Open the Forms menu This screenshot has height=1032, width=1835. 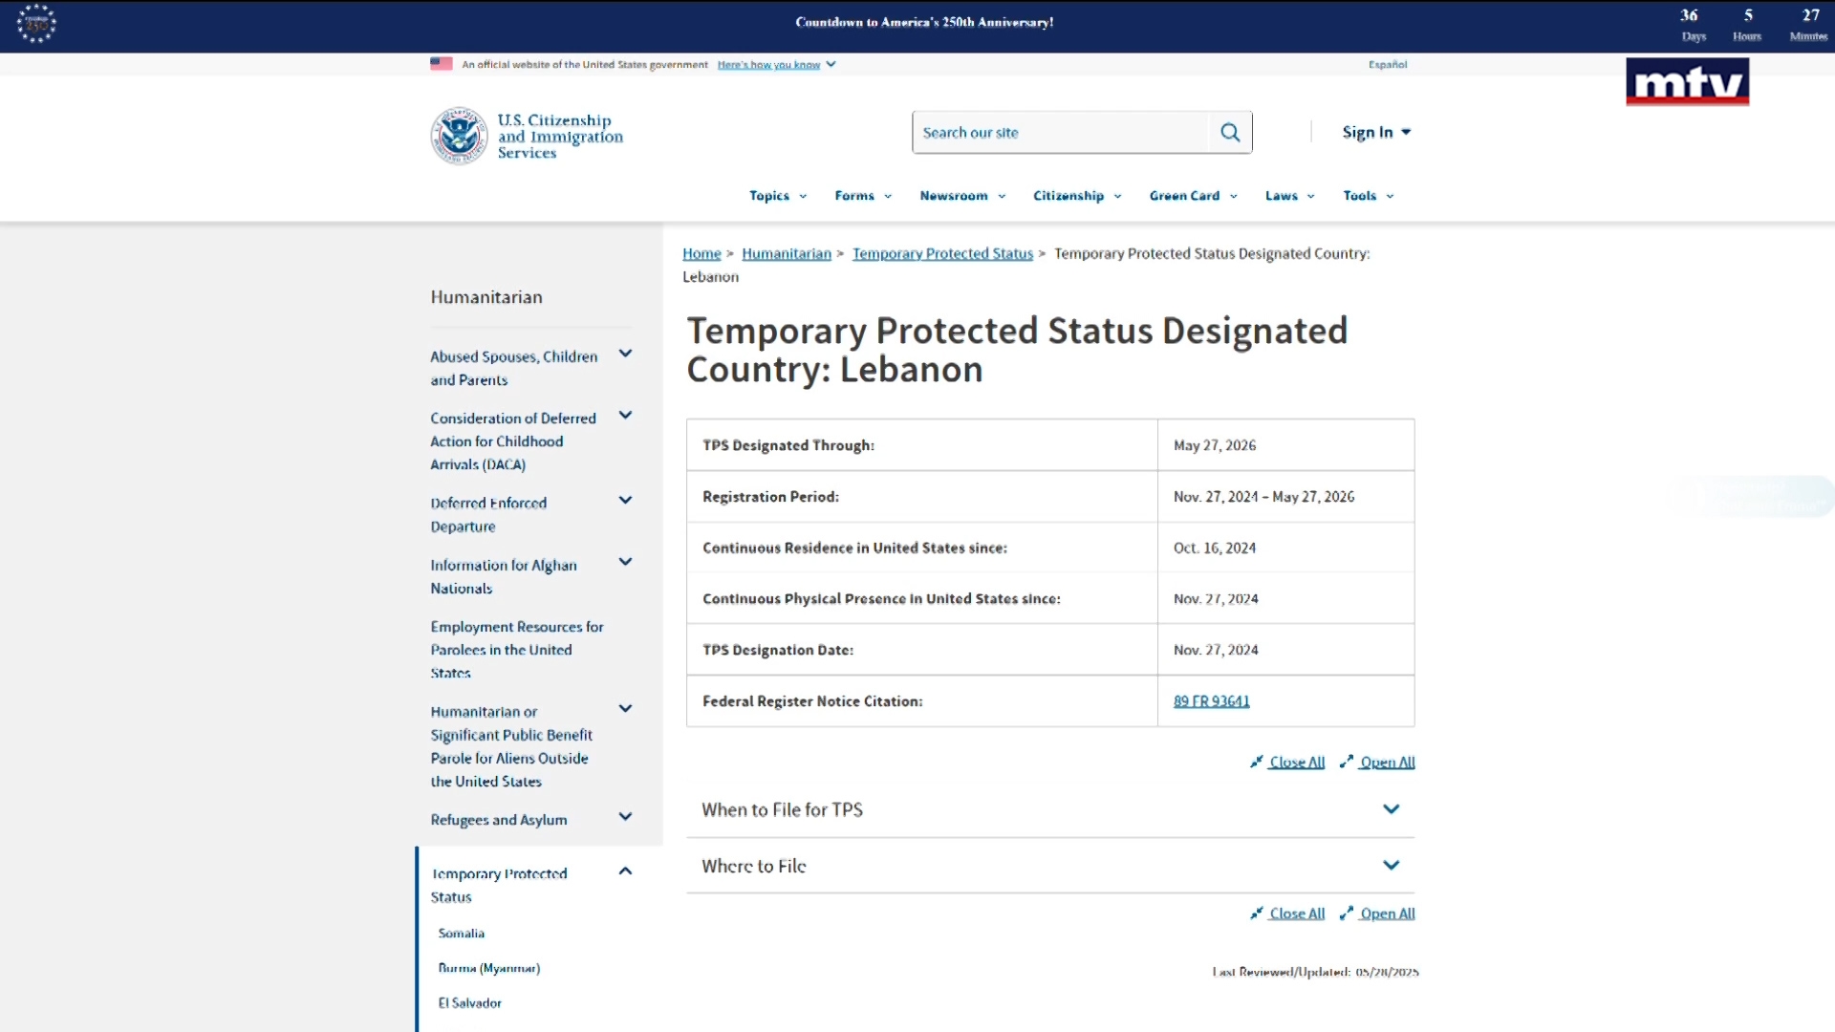point(863,196)
